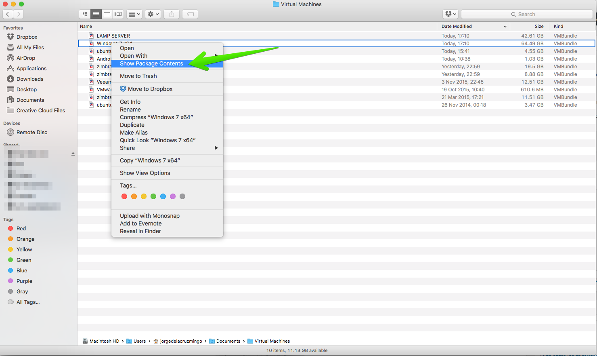Open Documents in the sidebar

point(30,100)
